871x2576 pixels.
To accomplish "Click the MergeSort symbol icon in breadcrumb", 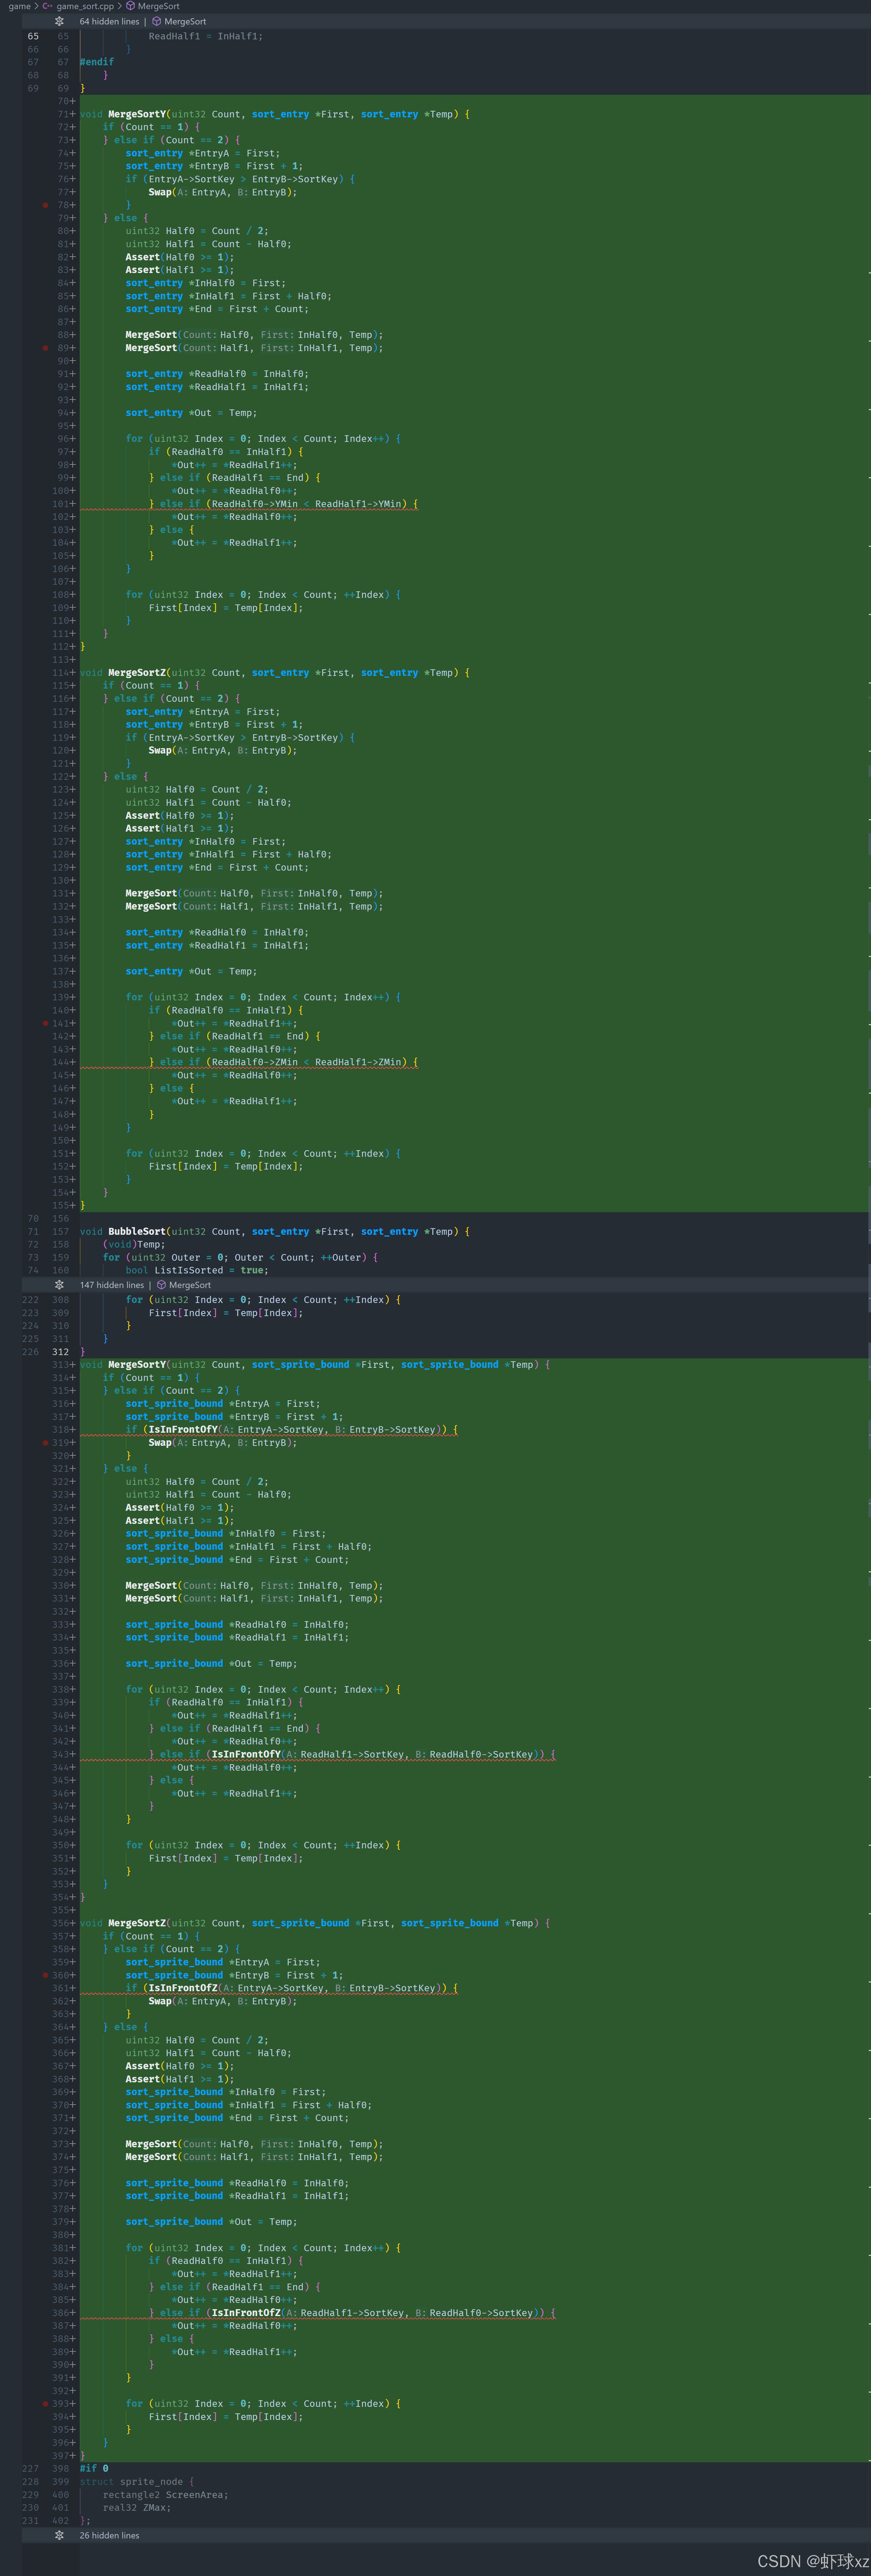I will (x=130, y=6).
